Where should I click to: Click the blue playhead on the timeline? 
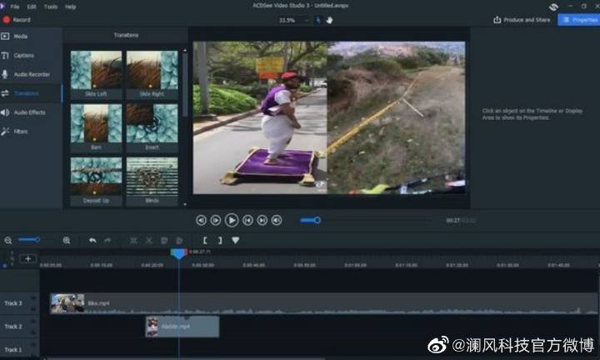(x=178, y=254)
